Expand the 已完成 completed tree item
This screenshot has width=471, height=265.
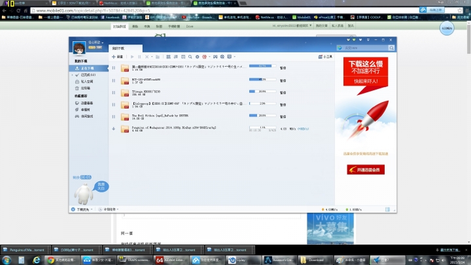pos(73,75)
